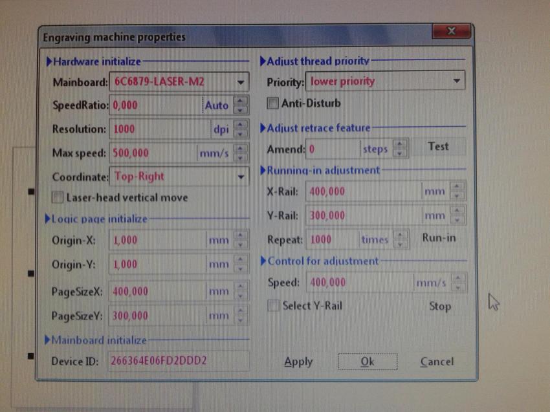550x412 pixels.
Task: Expand the Coordinate Top-Right dropdown
Action: pyautogui.click(x=241, y=177)
